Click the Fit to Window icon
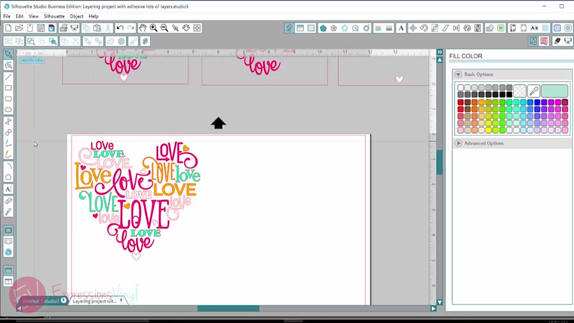 tap(197, 28)
